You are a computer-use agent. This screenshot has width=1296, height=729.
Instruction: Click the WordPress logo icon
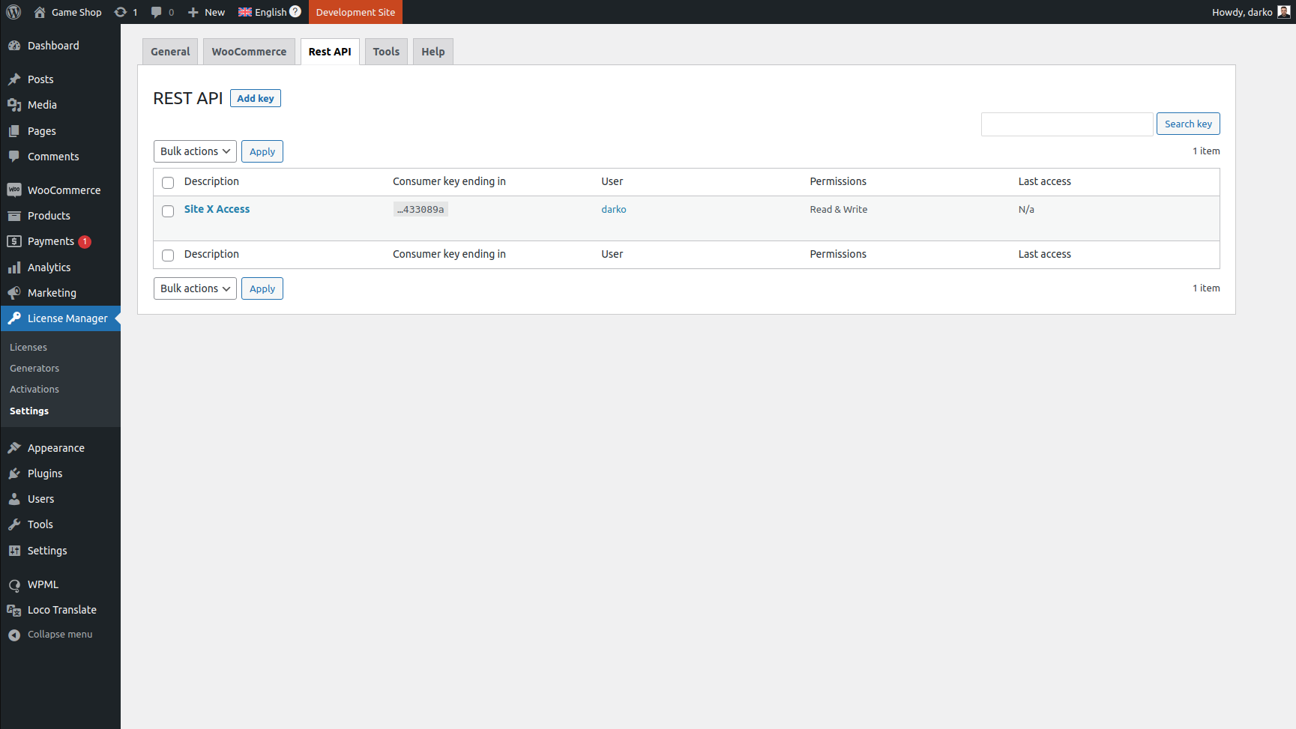click(13, 12)
